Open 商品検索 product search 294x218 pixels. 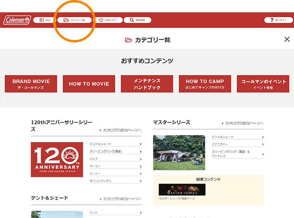click(137, 20)
